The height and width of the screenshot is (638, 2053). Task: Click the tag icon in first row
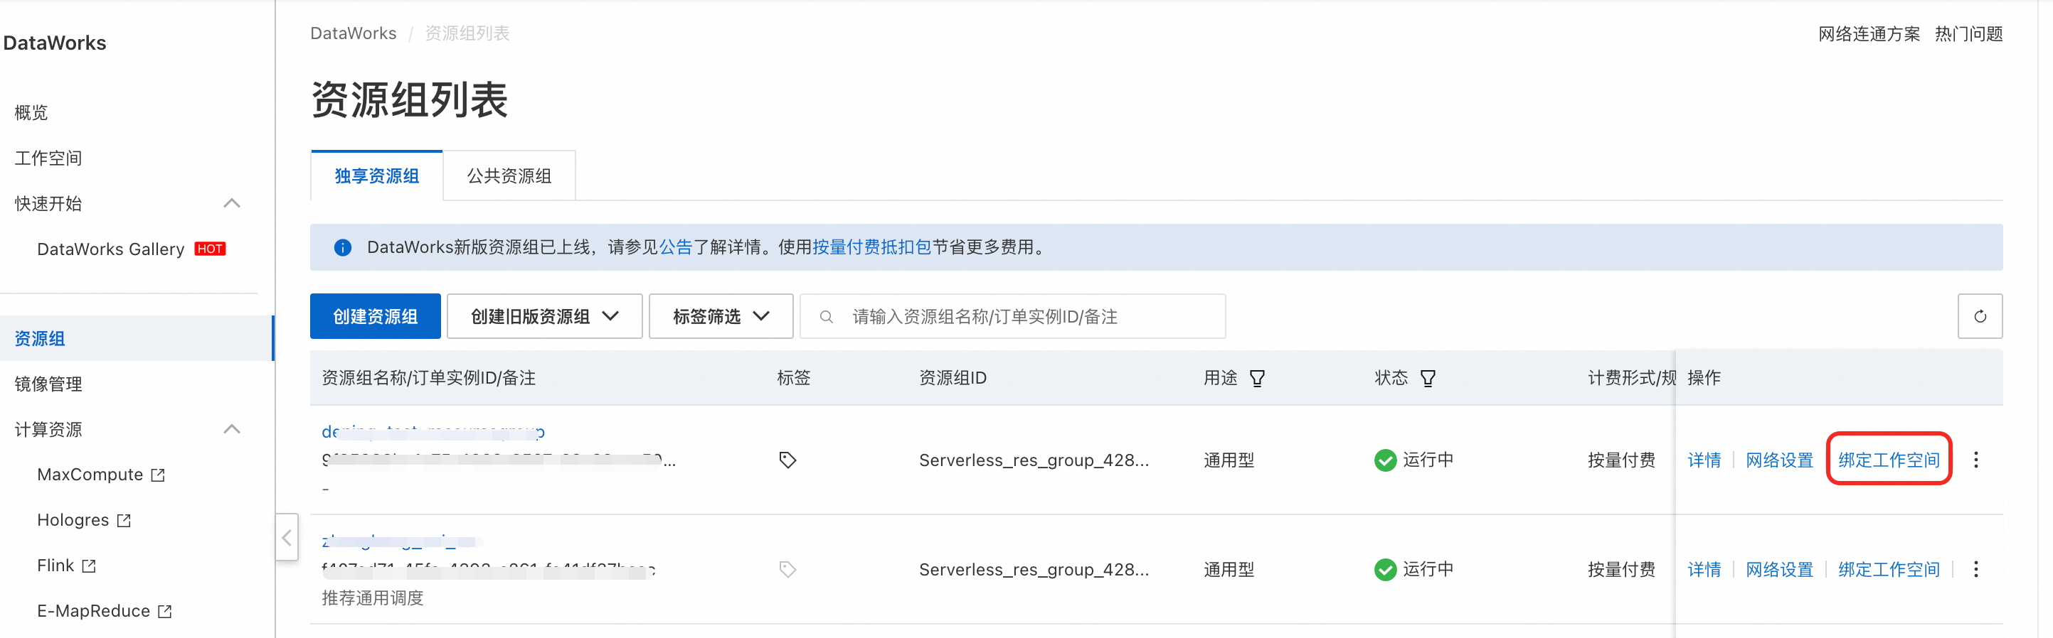tap(787, 460)
